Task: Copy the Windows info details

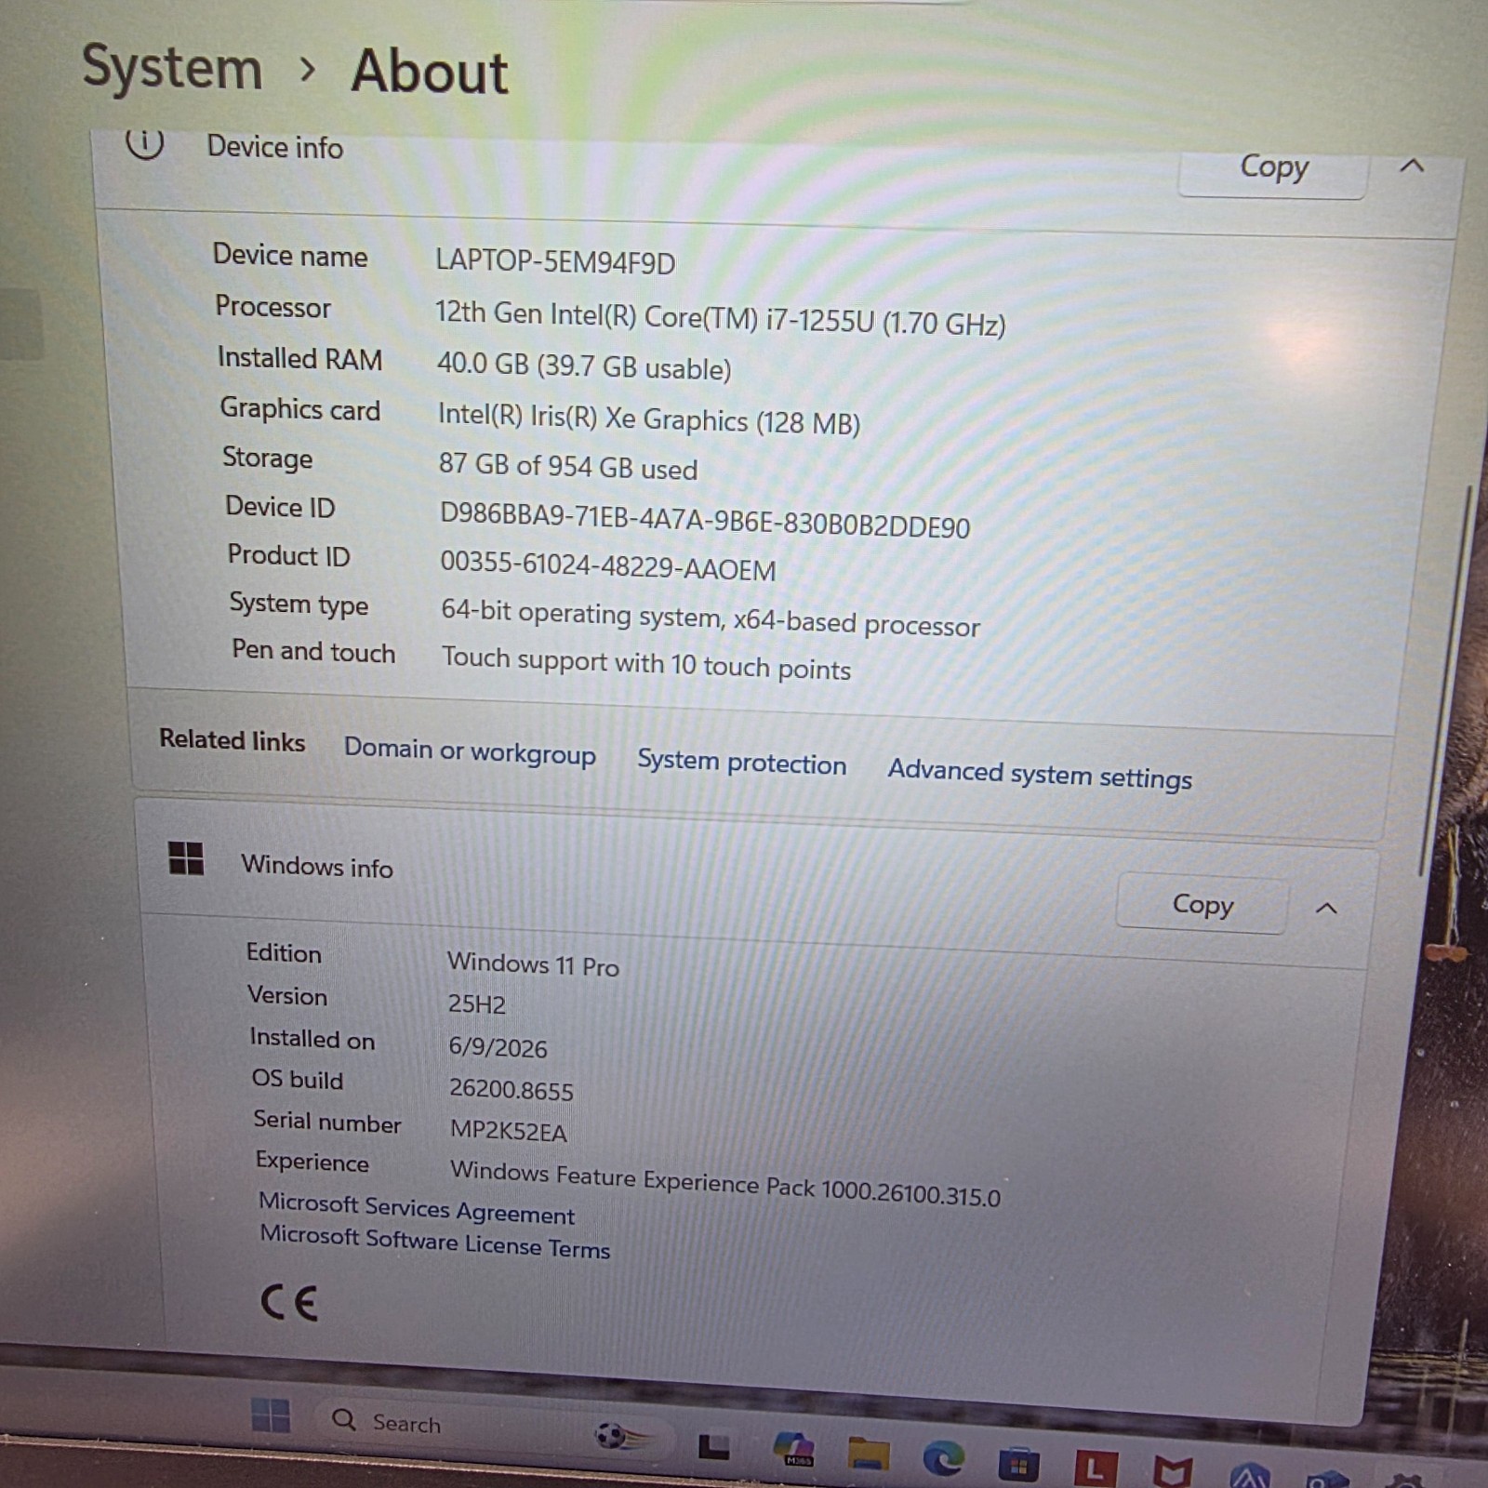Action: [x=1202, y=904]
